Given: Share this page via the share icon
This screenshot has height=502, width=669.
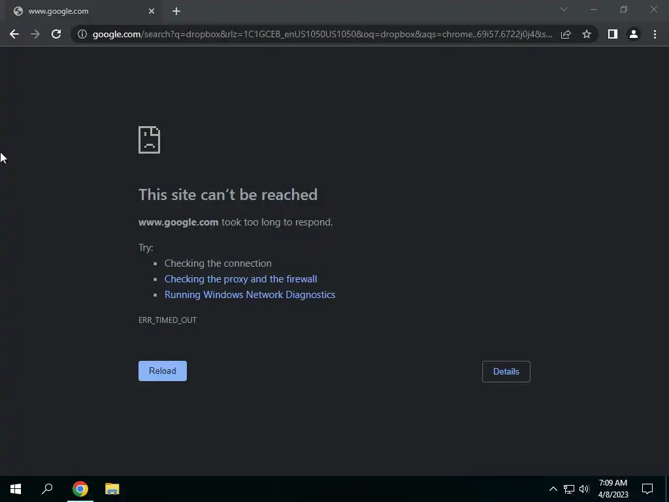Looking at the screenshot, I should pyautogui.click(x=566, y=34).
